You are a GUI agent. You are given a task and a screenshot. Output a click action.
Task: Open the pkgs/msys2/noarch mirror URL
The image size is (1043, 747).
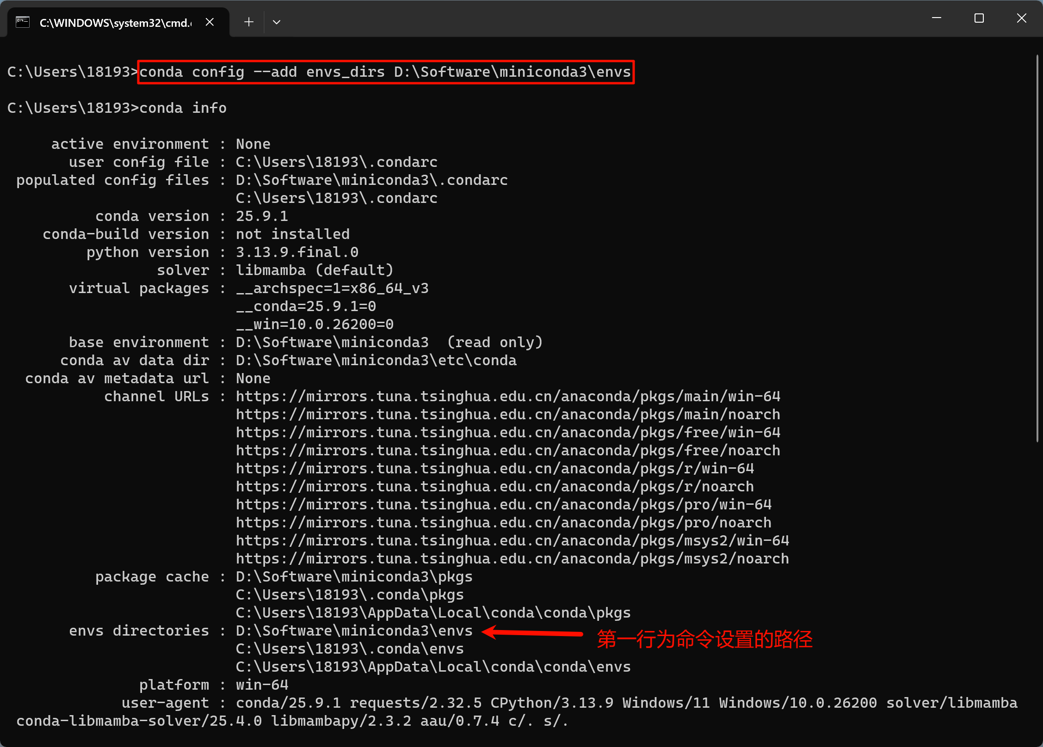pos(512,559)
